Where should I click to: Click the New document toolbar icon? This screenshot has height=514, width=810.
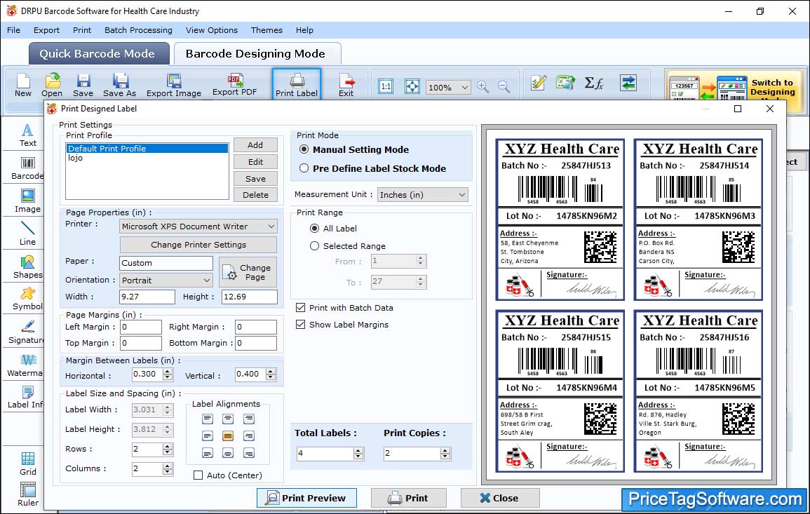click(22, 85)
